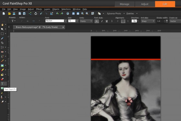Select the Red Eye tool

click(2, 52)
